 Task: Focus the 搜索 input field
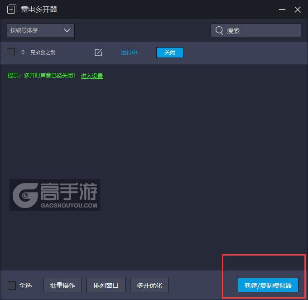[256, 30]
